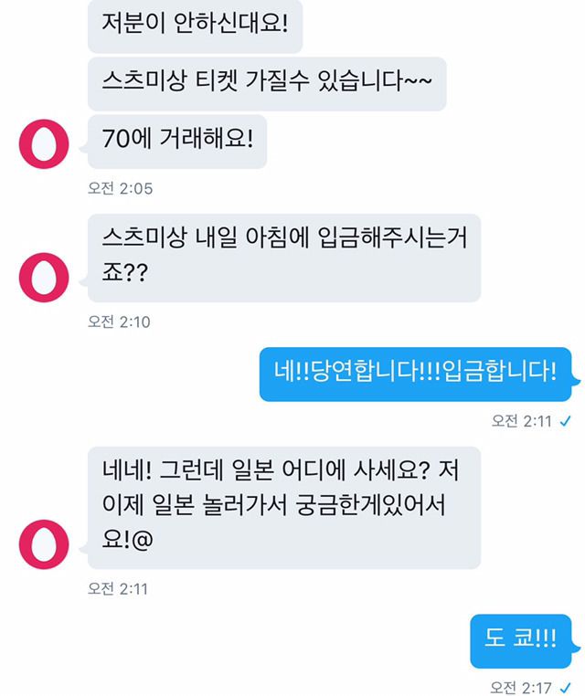Screen dimensions: 585x696
Task: Tap tail of '도 쿄!!!' blue bubble
Action: pyautogui.click(x=576, y=649)
